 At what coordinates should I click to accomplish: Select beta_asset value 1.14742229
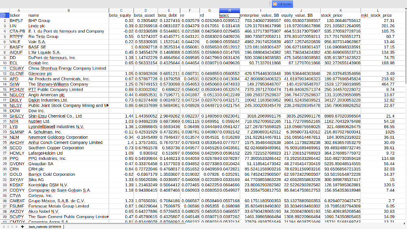146,58
